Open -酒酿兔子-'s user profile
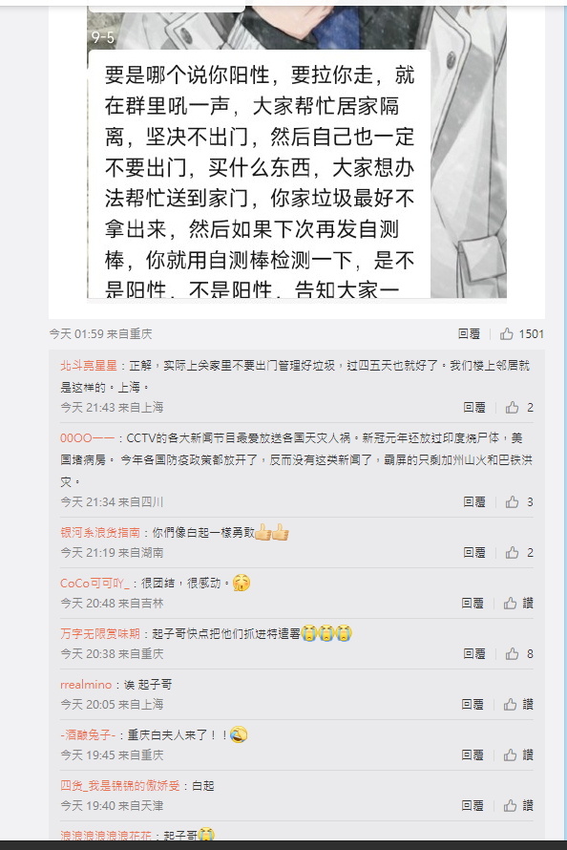Screen dimensions: 567x850 pyautogui.click(x=88, y=735)
